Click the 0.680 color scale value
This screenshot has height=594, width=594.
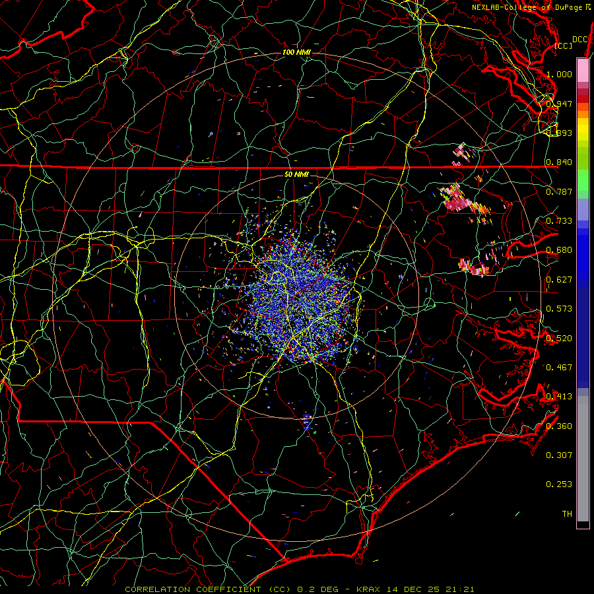(559, 250)
